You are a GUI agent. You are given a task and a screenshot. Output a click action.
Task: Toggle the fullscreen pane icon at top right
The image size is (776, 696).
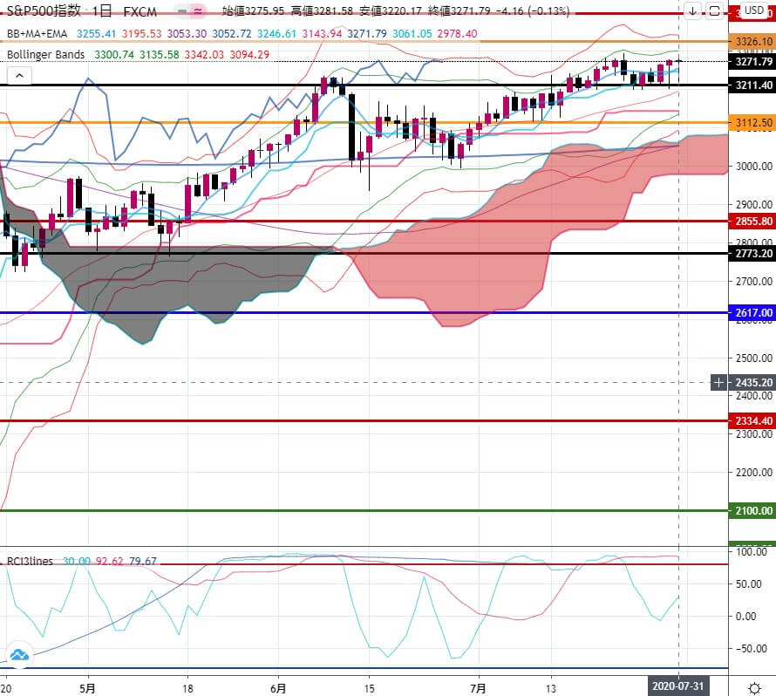714,10
